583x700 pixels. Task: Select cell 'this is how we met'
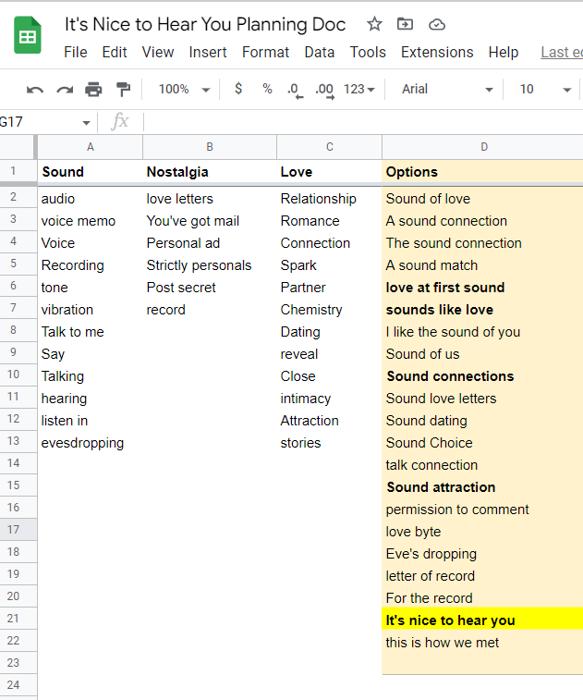[x=482, y=643]
